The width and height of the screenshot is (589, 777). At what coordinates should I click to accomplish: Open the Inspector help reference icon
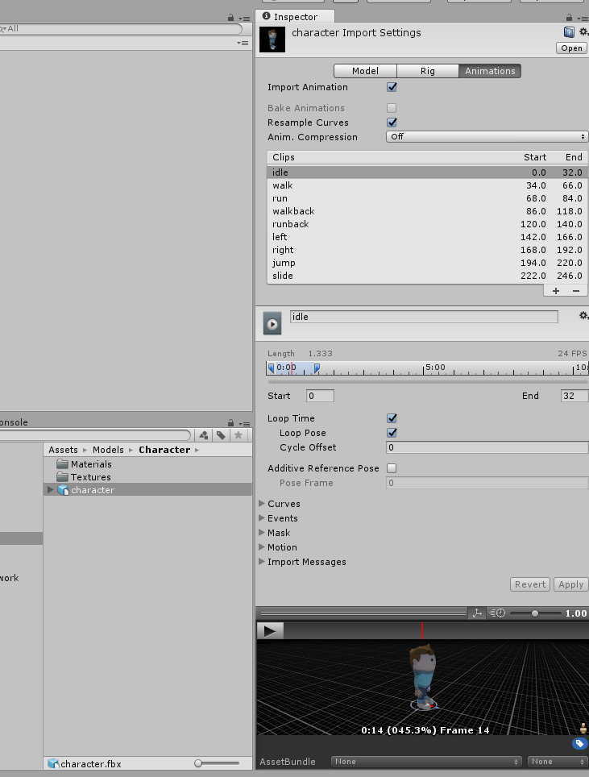click(x=569, y=32)
